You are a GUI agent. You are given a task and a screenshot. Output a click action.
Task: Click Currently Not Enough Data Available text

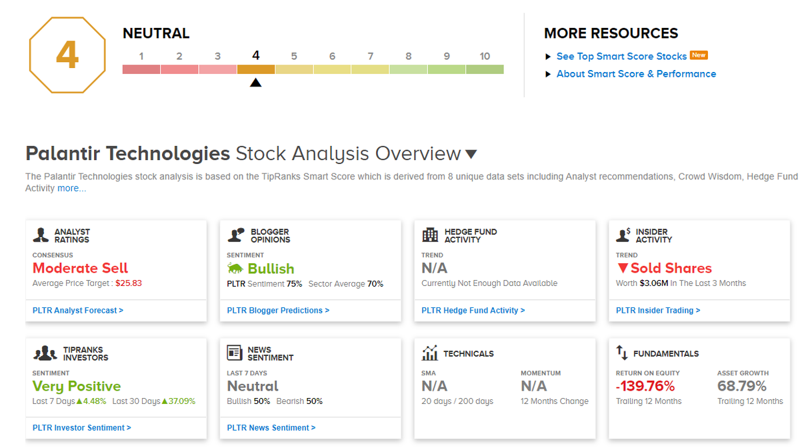point(489,283)
